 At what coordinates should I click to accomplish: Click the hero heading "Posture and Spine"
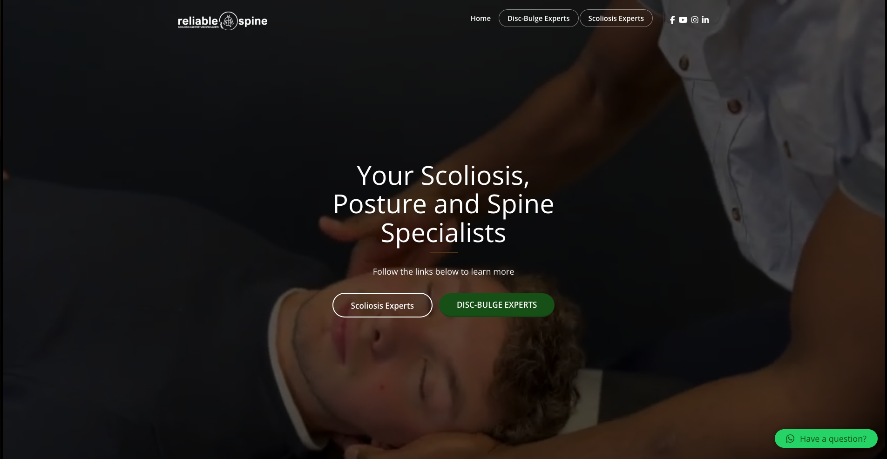443,204
